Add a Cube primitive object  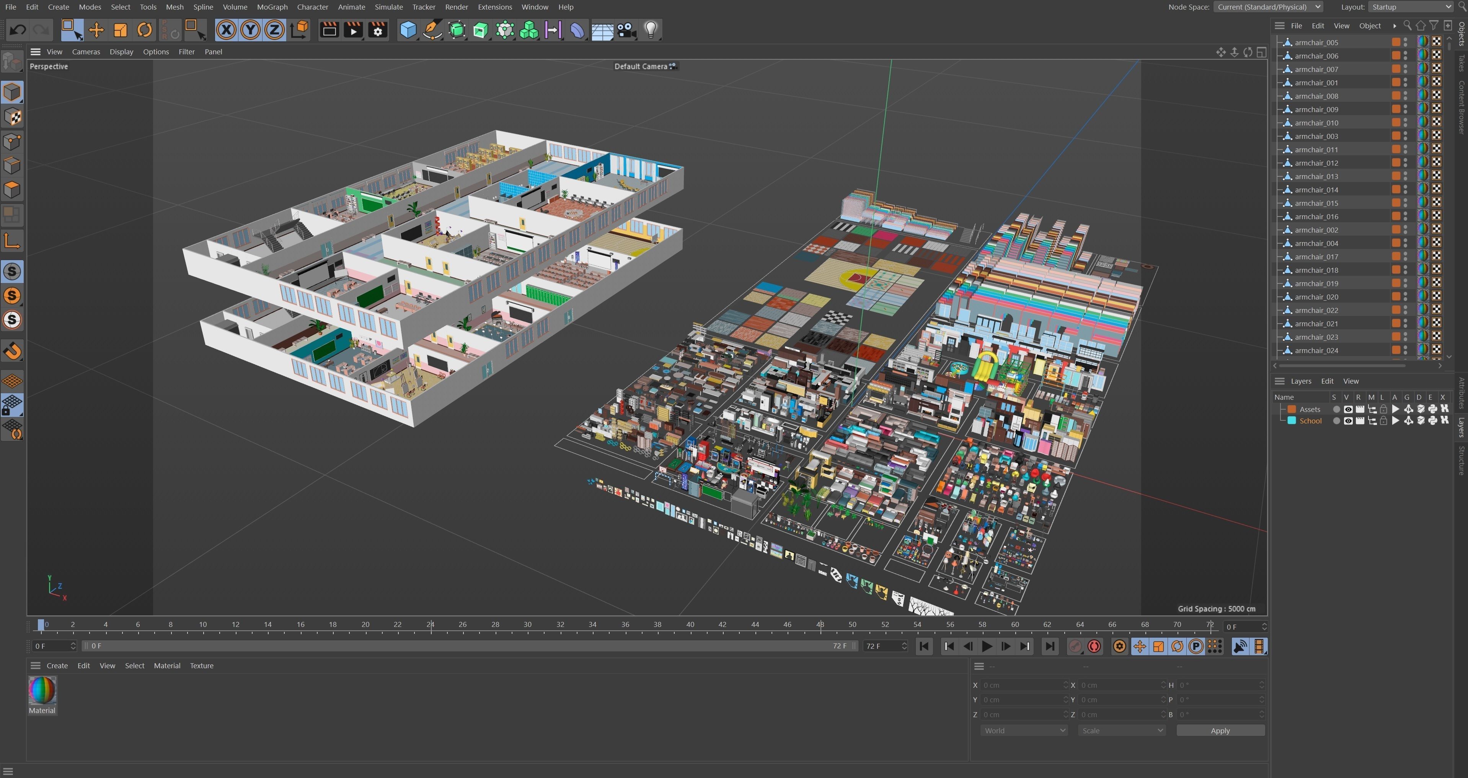[408, 29]
